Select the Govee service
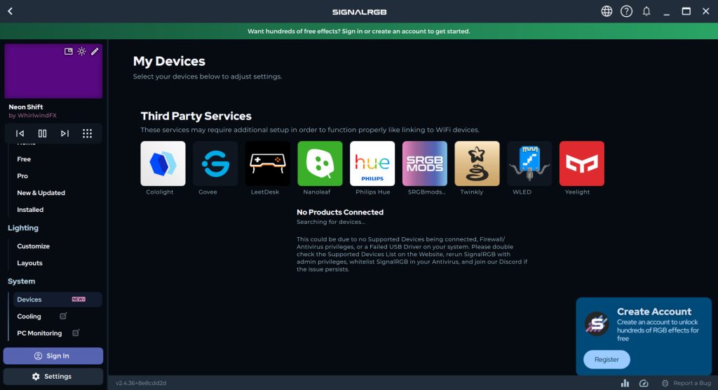The image size is (718, 390). (x=215, y=163)
